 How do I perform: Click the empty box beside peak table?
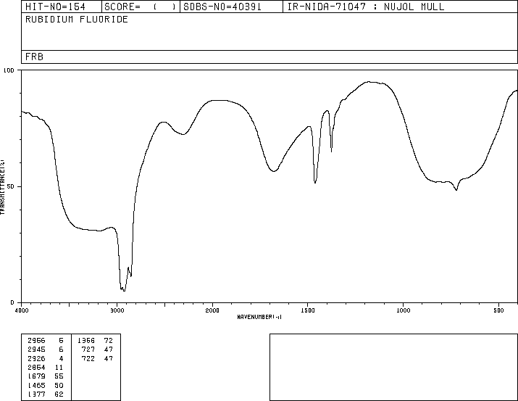point(393,367)
